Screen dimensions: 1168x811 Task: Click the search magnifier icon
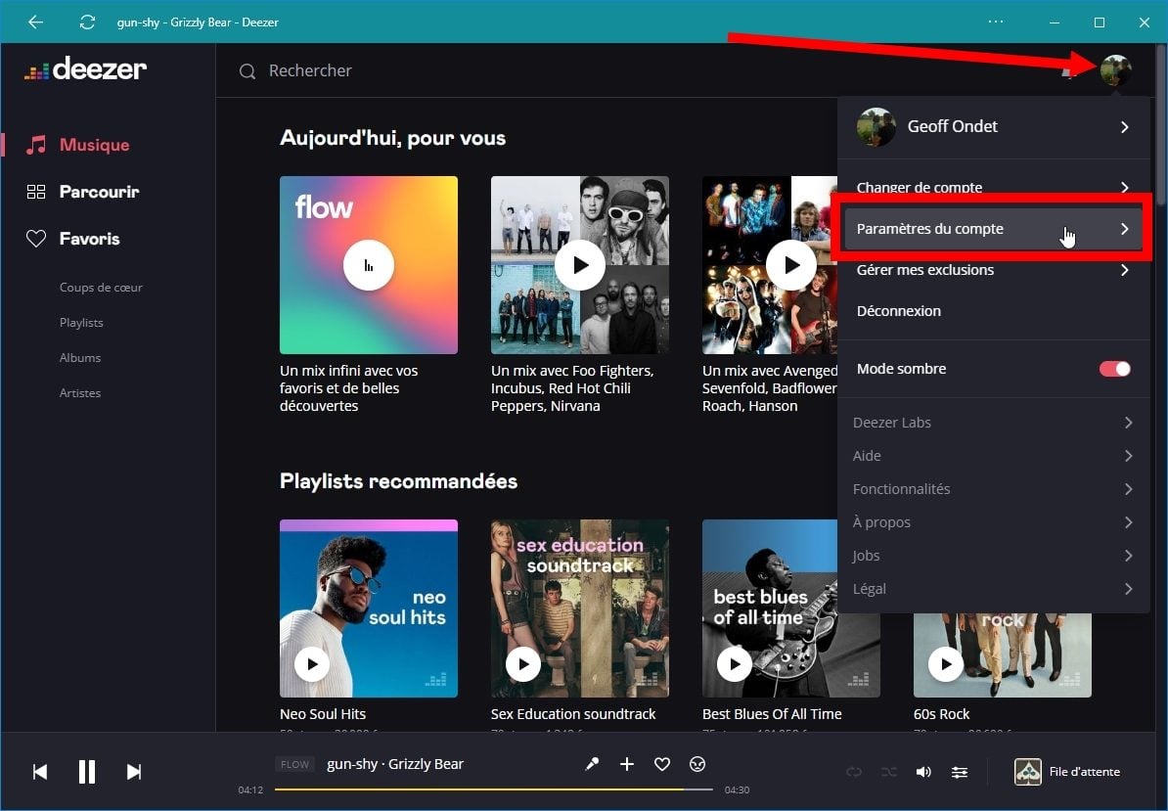pos(247,71)
